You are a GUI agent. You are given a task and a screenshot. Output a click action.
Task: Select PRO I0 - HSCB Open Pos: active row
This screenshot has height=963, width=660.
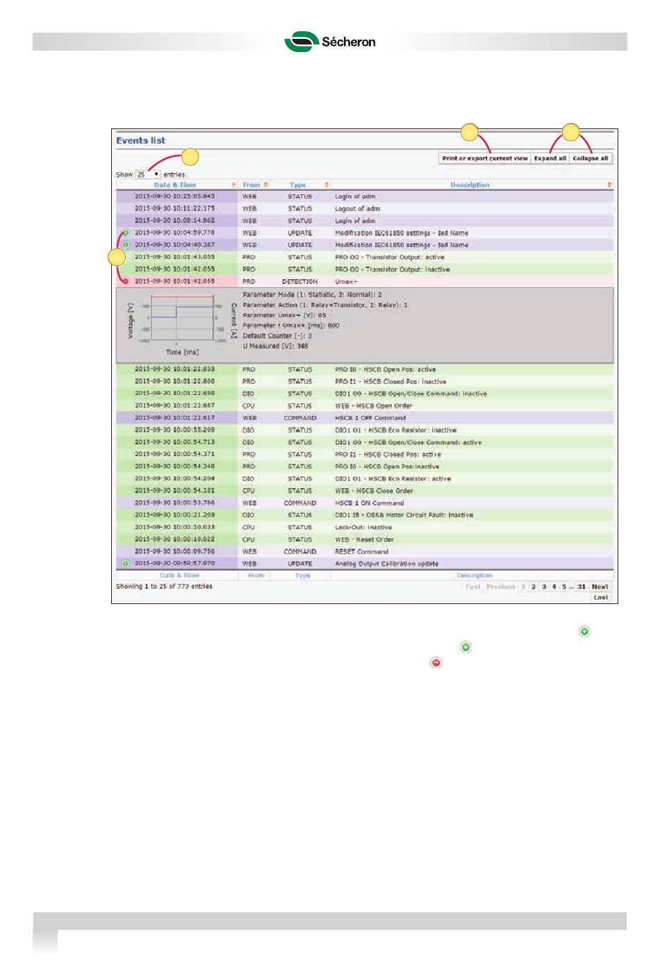pos(365,369)
